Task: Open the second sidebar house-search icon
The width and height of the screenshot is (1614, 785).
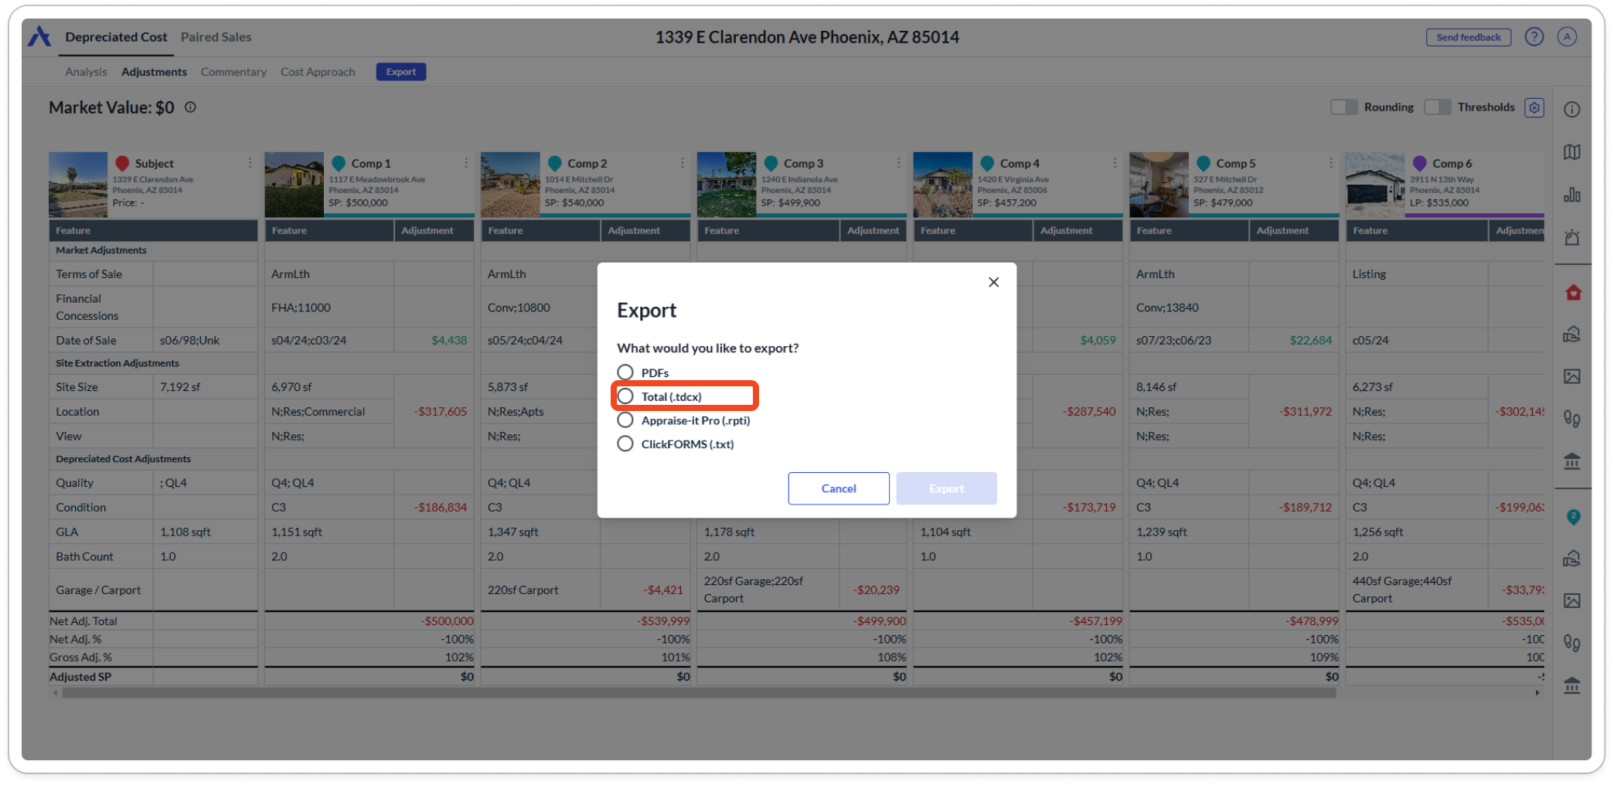Action: click(1571, 559)
